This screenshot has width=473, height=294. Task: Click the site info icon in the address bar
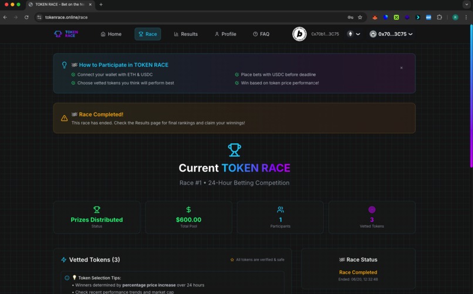click(x=39, y=17)
